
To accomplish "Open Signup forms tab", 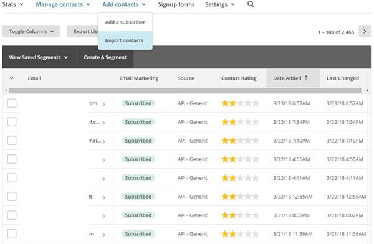I will (176, 4).
